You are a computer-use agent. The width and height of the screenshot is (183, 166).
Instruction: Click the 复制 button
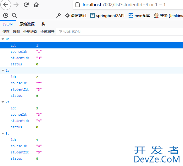[16, 32]
